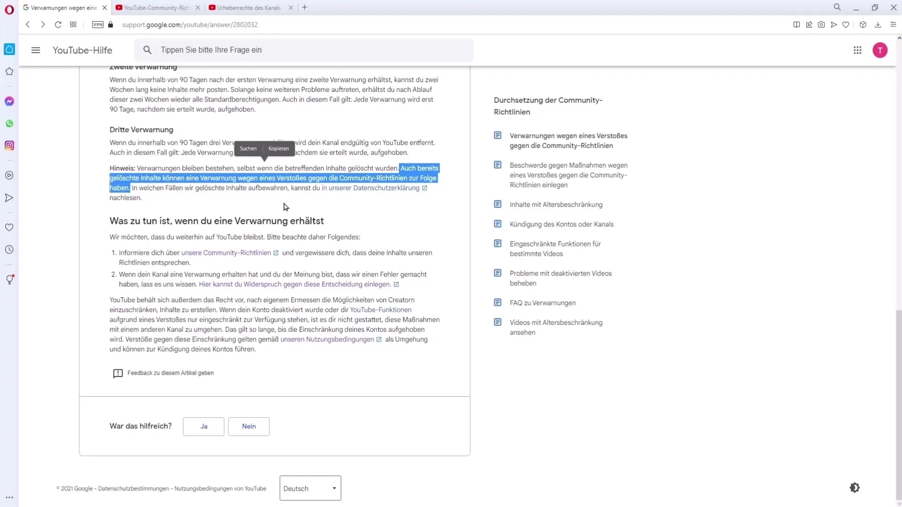Open the YouTube-Hilfe hamburger menu
Image resolution: width=902 pixels, height=507 pixels.
(x=36, y=50)
